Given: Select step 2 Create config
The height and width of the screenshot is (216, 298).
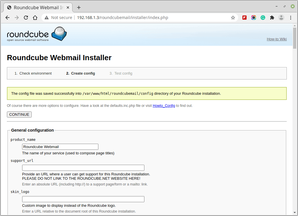Looking at the screenshot, I should point(81,73).
